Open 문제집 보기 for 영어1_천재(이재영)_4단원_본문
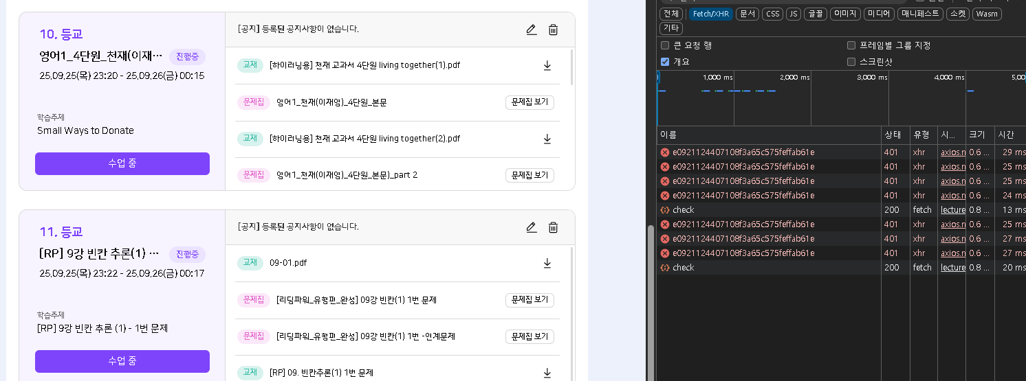This screenshot has width=1026, height=381. pos(530,102)
